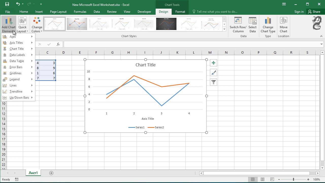Expand the formula bar with the chevron
The image size is (325, 183).
coord(321,44)
